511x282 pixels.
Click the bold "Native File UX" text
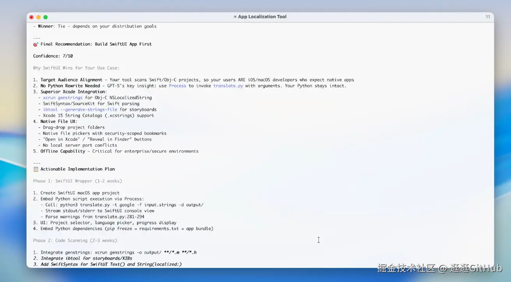pos(58,122)
